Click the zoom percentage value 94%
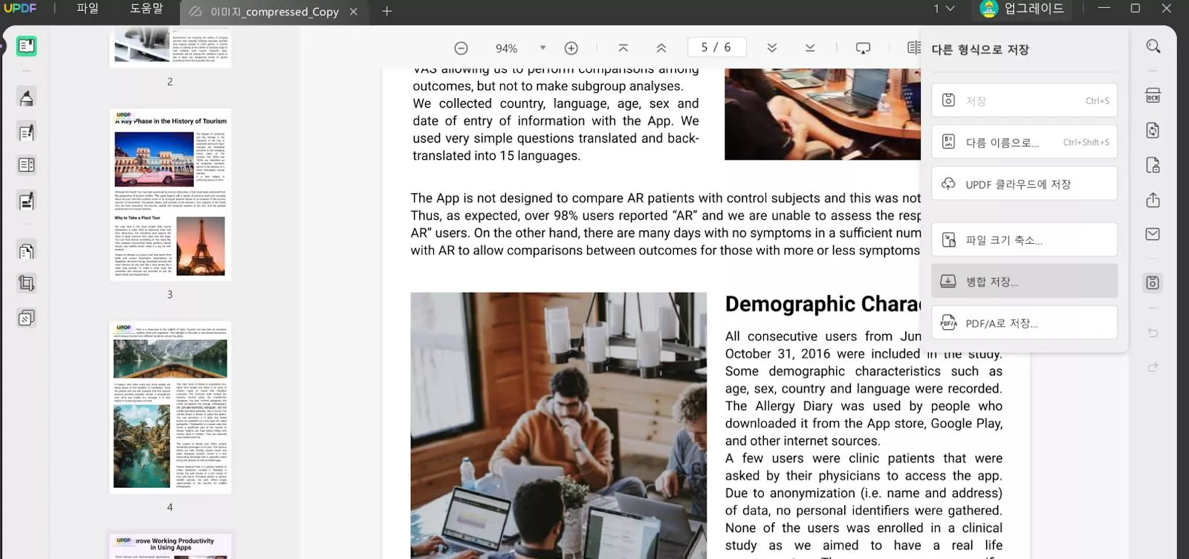Image resolution: width=1189 pixels, height=559 pixels. [x=507, y=48]
